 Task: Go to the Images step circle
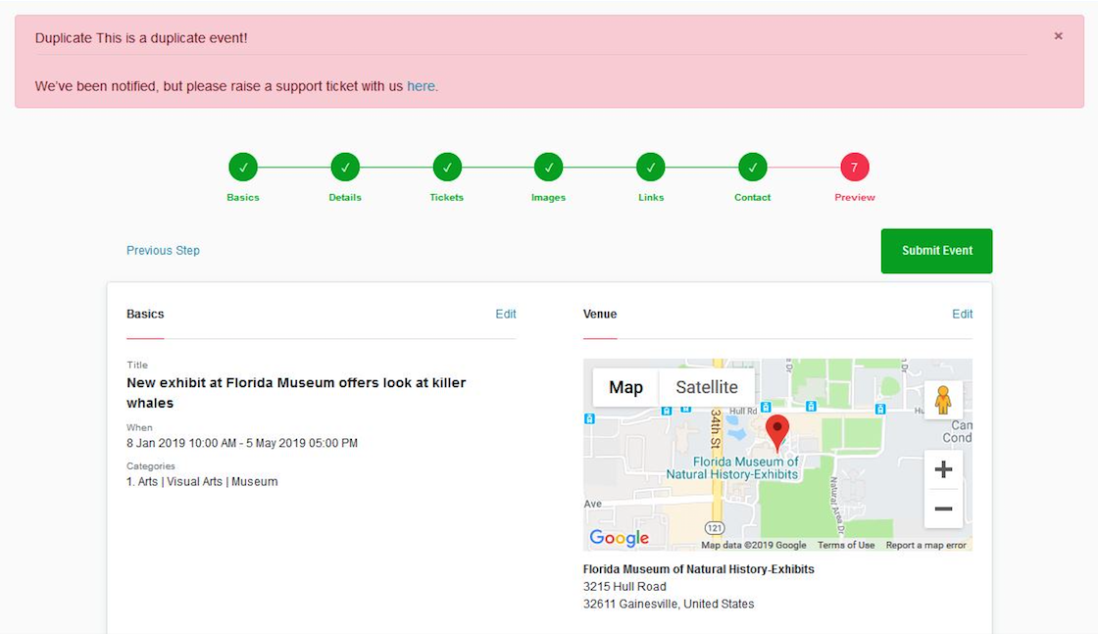(x=548, y=168)
